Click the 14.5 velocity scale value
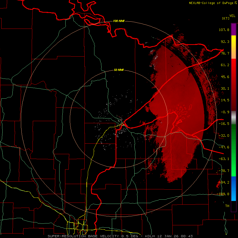 click(225, 100)
